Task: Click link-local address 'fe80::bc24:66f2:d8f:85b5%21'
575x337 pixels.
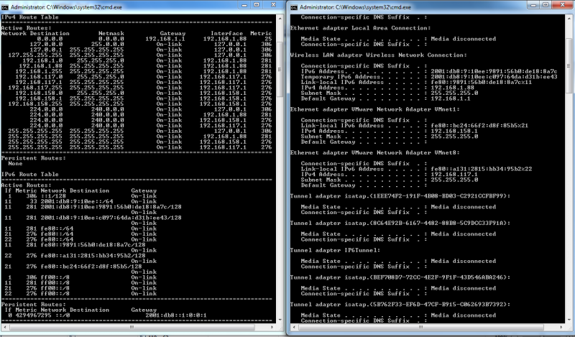Action: (479, 126)
